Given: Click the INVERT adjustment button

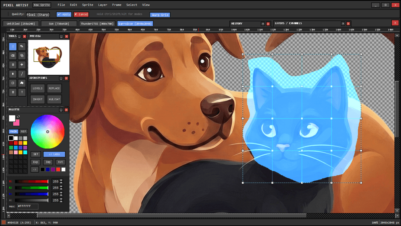Looking at the screenshot, I should coord(38,99).
